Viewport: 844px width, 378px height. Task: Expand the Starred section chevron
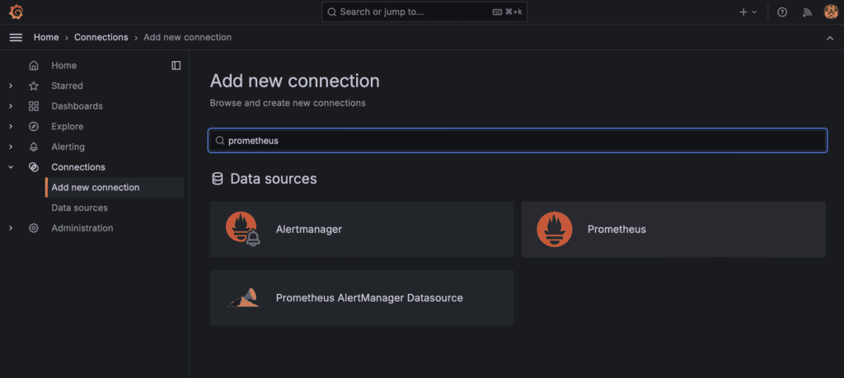[x=11, y=86]
